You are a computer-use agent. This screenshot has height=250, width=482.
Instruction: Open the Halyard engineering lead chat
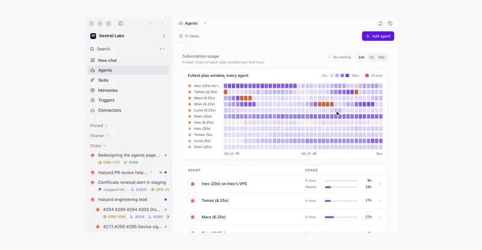[123, 200]
